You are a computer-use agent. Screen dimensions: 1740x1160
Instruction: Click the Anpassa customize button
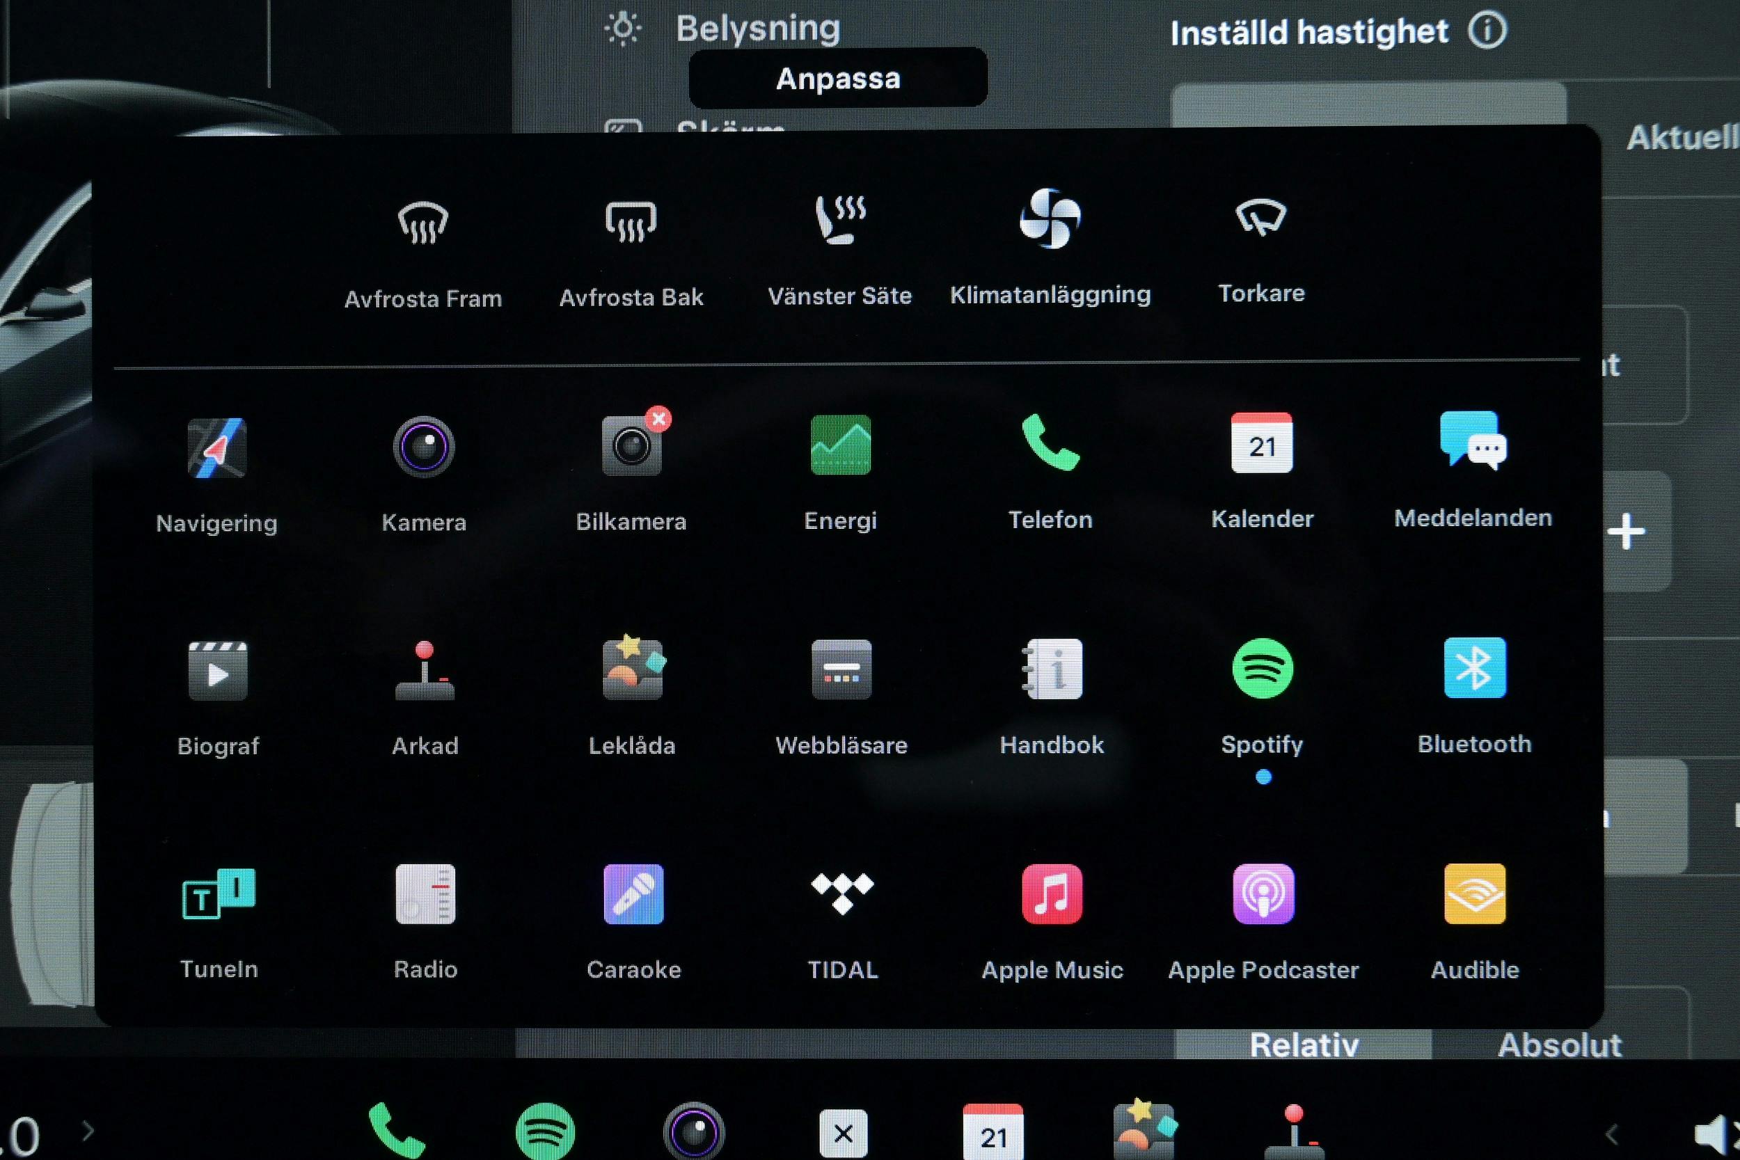(838, 78)
